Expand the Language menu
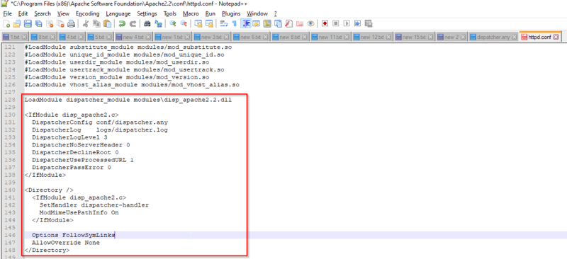567x259 pixels. [x=118, y=13]
